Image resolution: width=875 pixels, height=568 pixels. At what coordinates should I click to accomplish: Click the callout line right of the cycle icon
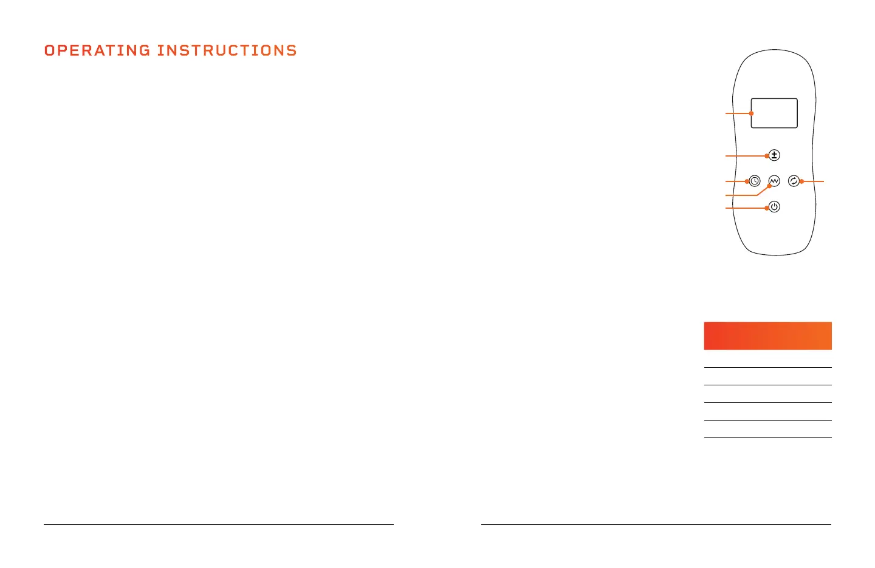coord(814,181)
